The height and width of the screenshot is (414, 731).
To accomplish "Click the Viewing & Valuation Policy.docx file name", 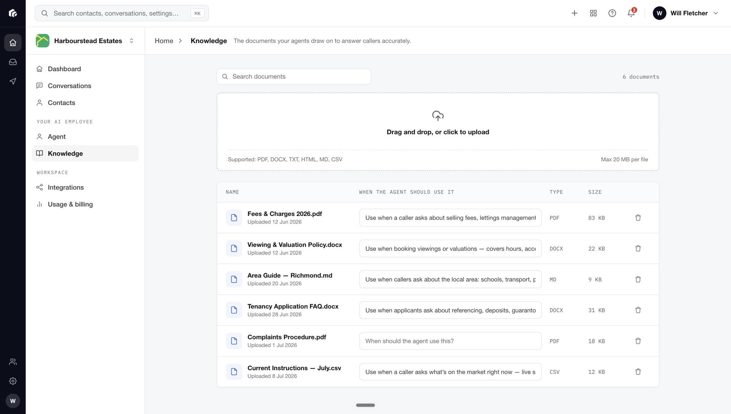I will [x=295, y=245].
